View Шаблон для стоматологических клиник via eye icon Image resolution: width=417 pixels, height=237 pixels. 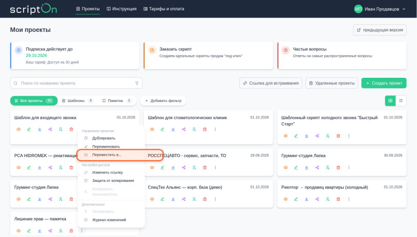point(152,129)
